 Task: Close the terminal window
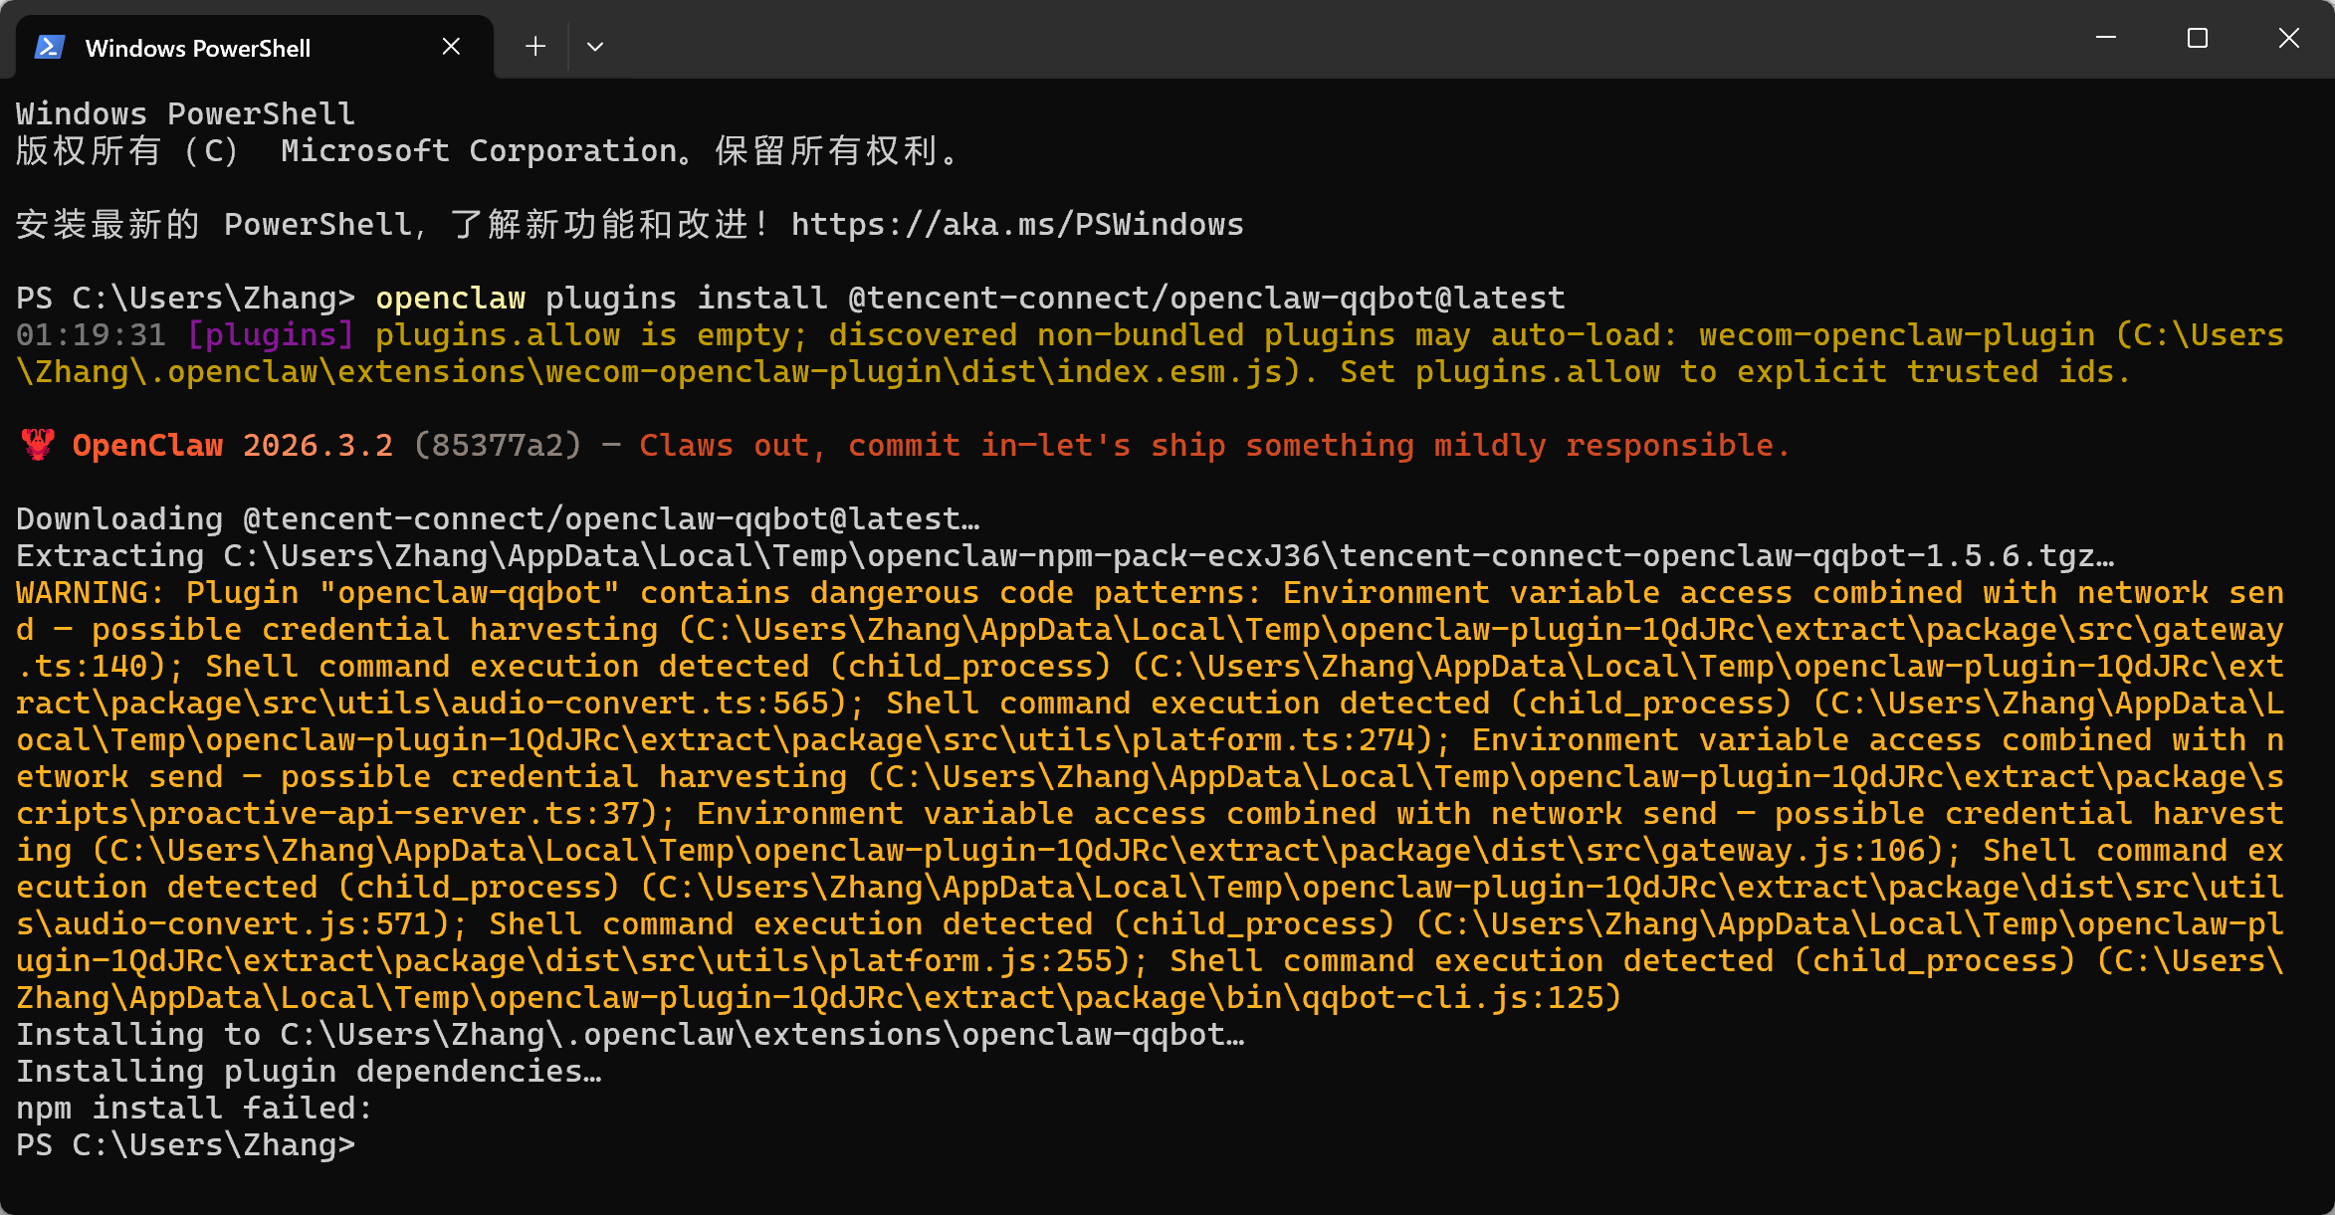point(2289,39)
